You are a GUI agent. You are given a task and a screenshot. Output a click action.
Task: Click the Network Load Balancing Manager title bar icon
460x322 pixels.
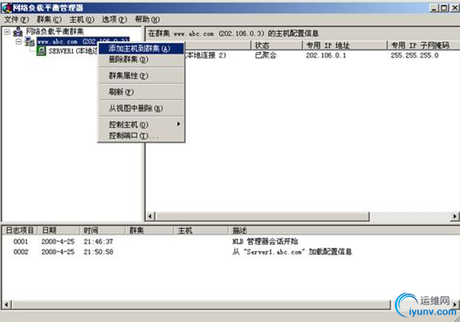[x=7, y=8]
